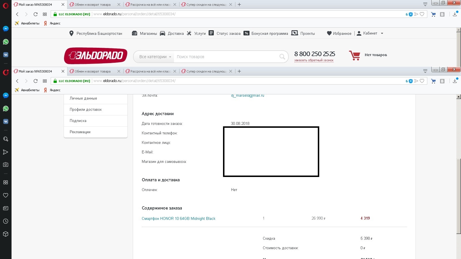Open WhatsApp in the upper sidebar
461x259 pixels.
5,42
